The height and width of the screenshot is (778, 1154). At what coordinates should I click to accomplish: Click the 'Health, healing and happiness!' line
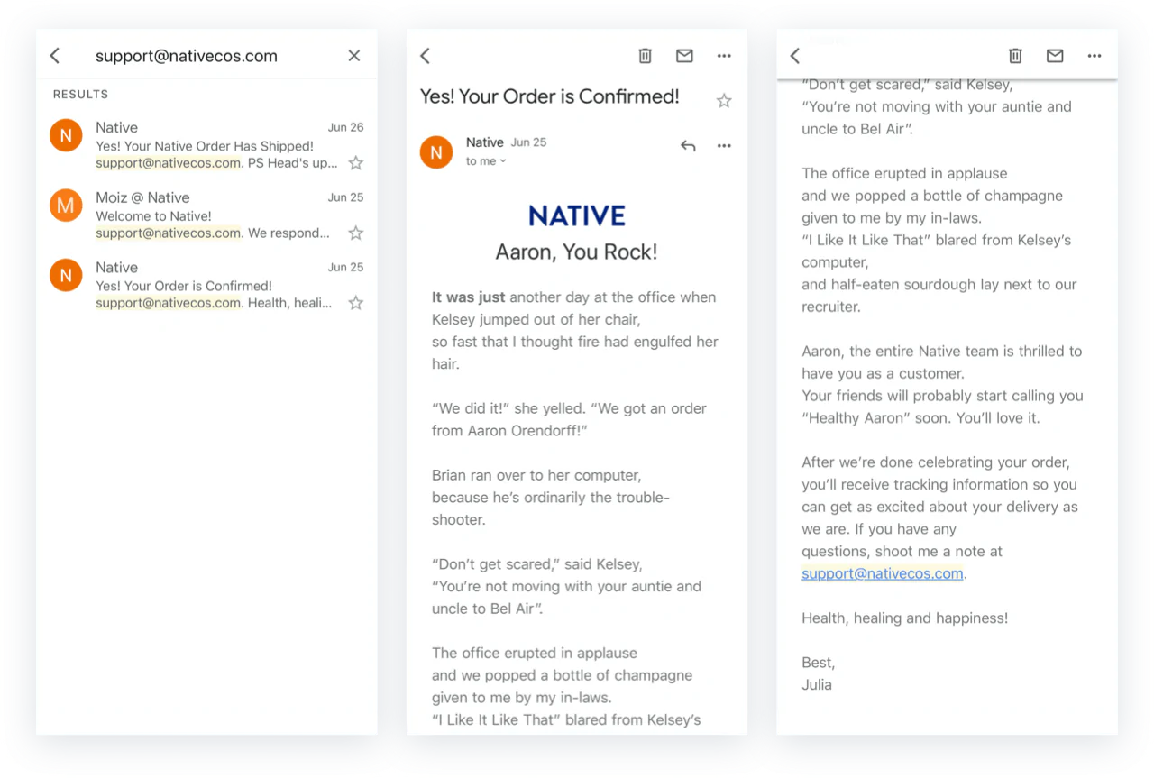[x=905, y=618]
